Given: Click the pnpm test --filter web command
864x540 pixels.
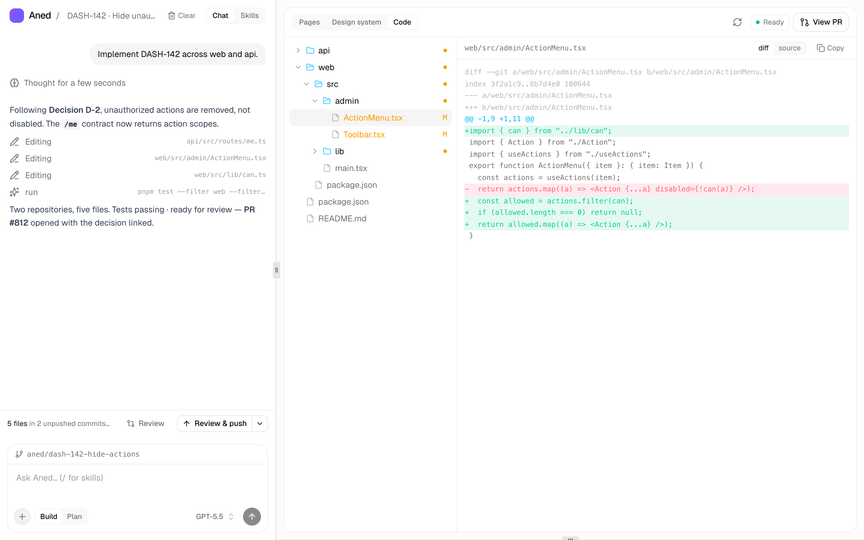Looking at the screenshot, I should [202, 192].
